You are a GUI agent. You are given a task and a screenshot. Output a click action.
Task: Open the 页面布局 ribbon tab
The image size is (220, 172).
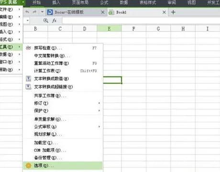point(80,2)
